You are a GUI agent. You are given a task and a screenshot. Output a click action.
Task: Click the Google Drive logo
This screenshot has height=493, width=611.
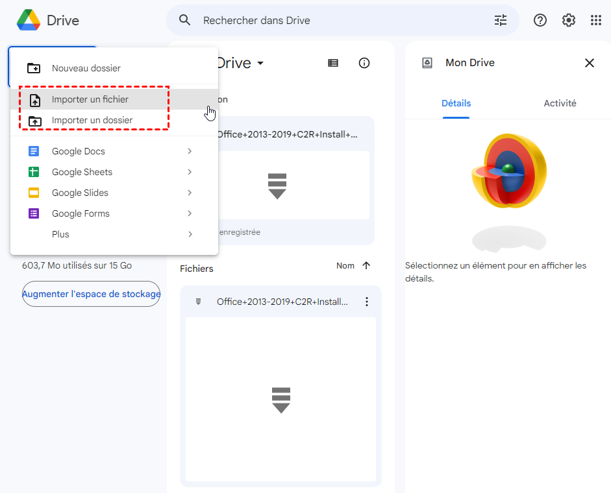[x=29, y=20]
